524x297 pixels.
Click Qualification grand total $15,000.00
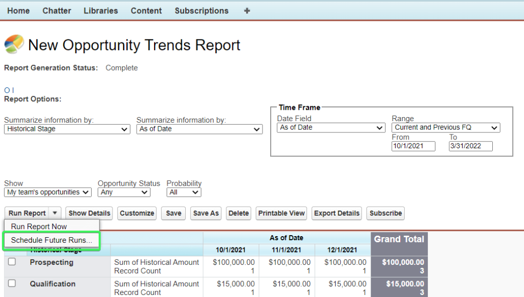coord(405,284)
